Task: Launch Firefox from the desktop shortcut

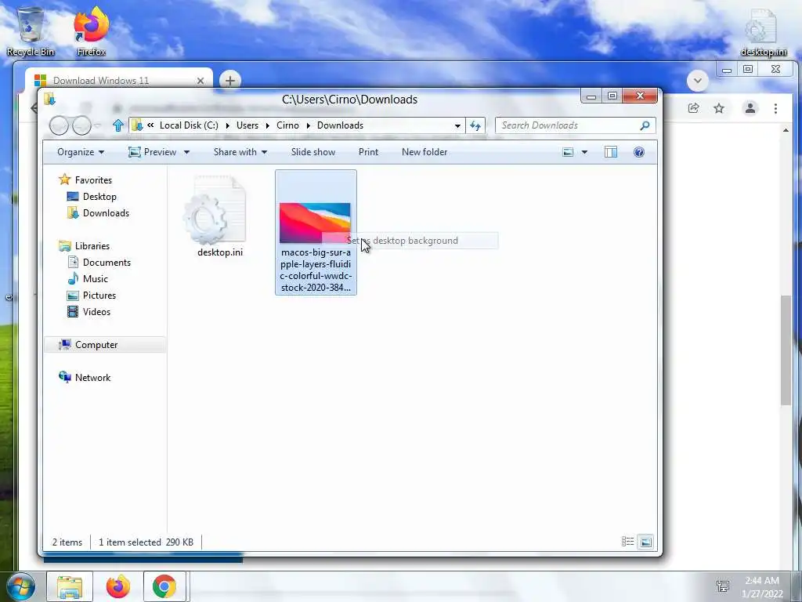Action: pos(91,32)
